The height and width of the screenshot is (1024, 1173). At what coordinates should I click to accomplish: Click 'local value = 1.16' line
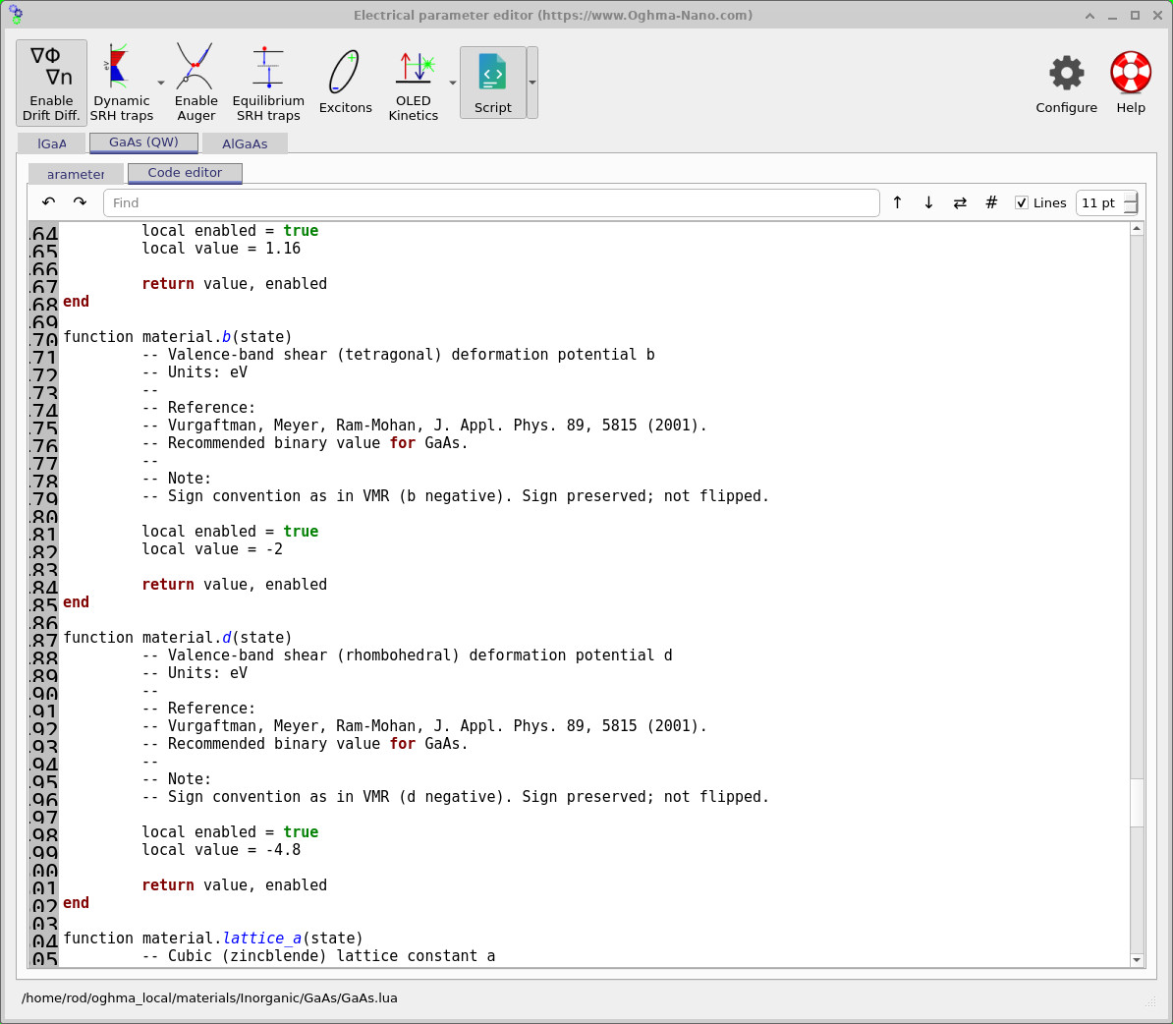tap(221, 249)
